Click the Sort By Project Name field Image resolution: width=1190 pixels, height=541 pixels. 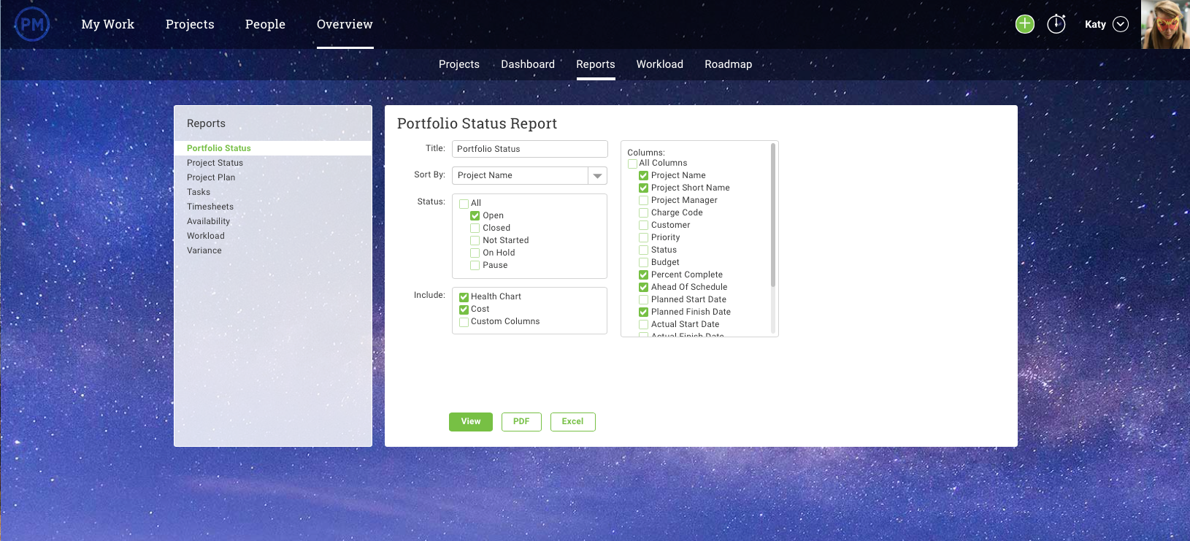pyautogui.click(x=520, y=176)
